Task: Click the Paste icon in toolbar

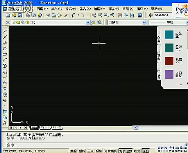Action: 59,15
